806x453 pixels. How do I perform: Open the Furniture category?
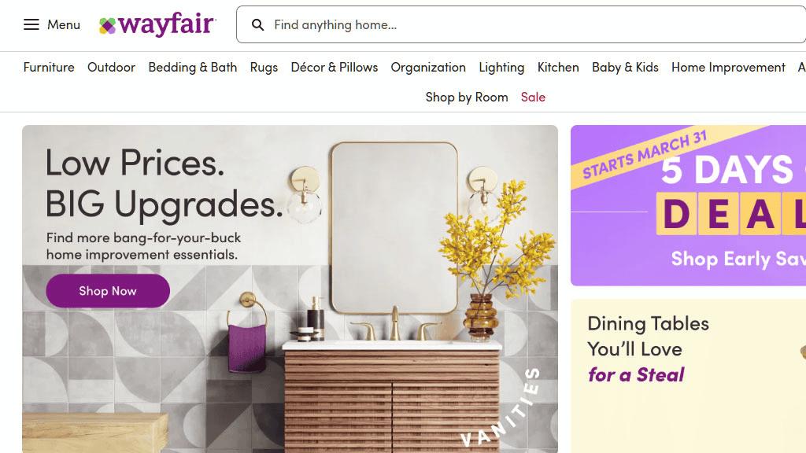click(49, 68)
